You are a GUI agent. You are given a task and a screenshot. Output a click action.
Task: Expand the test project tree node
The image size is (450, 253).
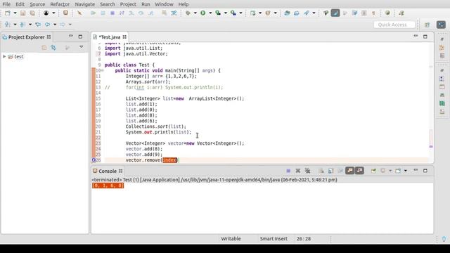4,56
